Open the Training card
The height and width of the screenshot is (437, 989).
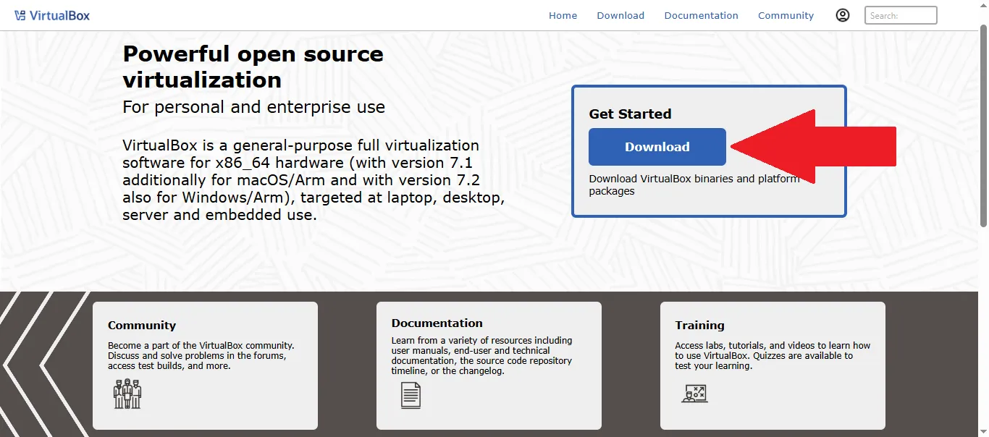pos(772,365)
